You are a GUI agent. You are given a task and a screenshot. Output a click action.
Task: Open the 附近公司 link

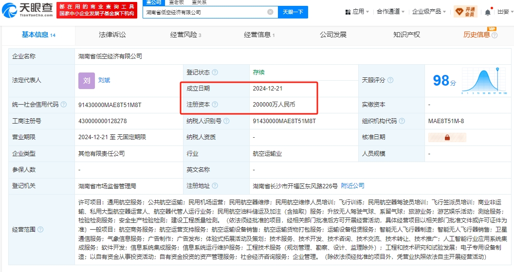coord(352,185)
